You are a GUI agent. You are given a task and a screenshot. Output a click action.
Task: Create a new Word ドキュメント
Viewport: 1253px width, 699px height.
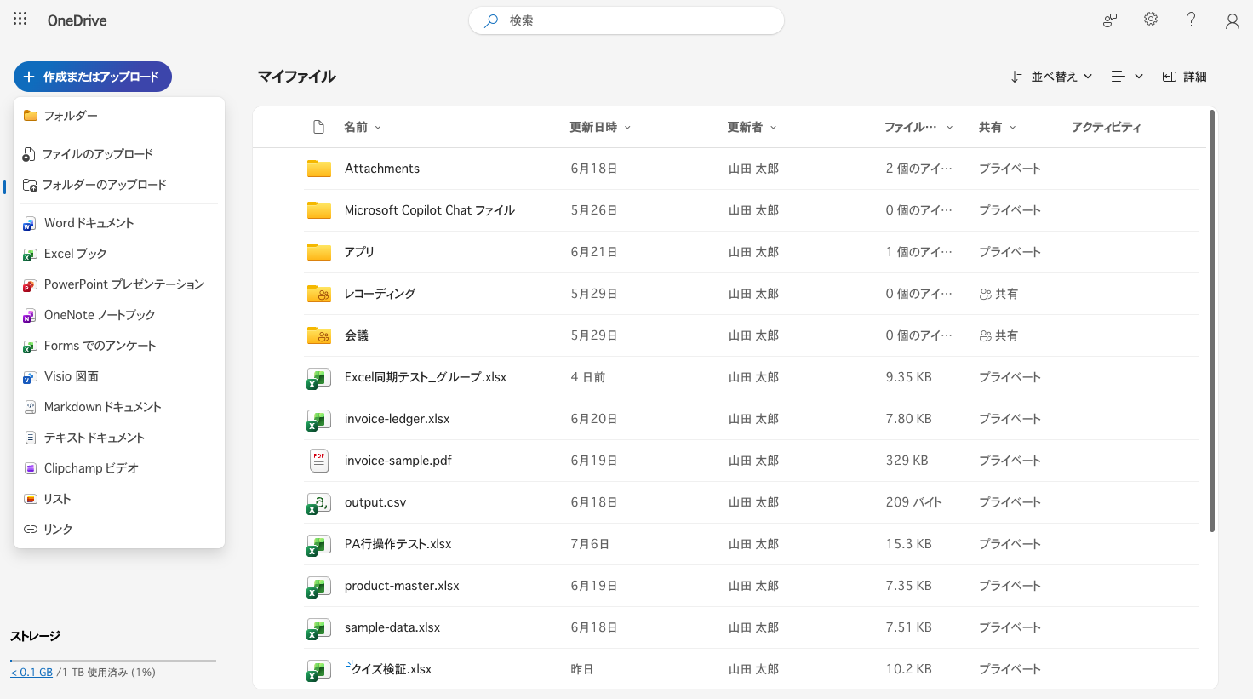[x=119, y=223]
